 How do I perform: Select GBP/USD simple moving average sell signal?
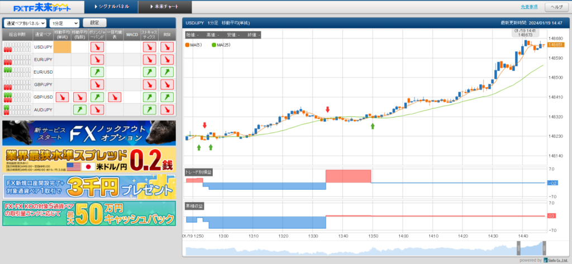(x=62, y=97)
